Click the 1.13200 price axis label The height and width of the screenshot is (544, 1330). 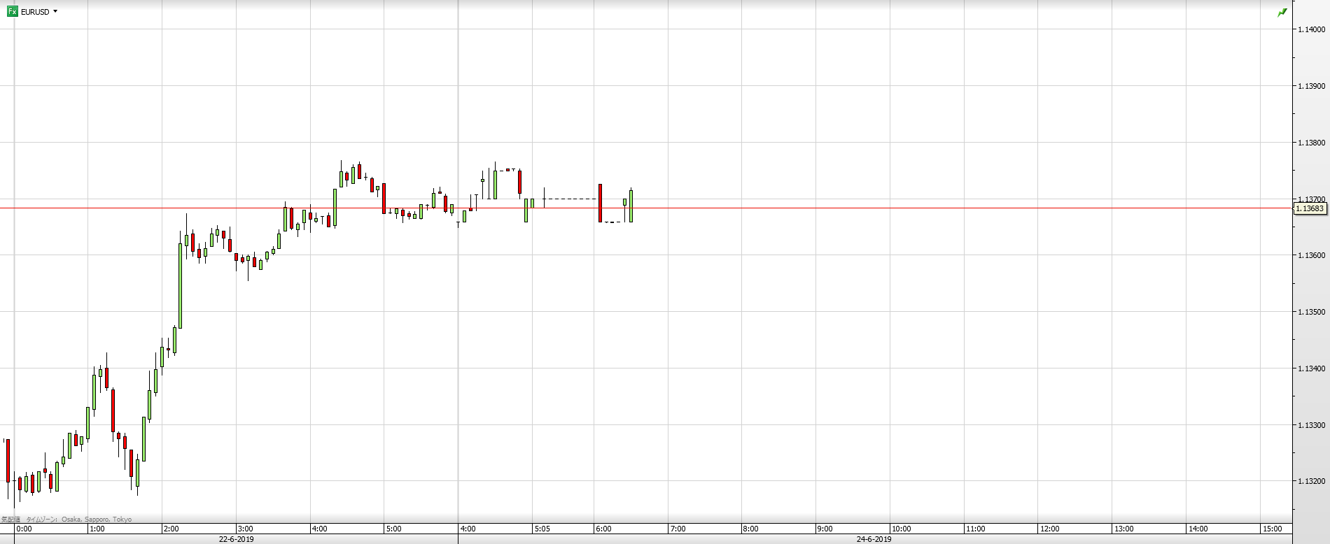pos(1310,481)
